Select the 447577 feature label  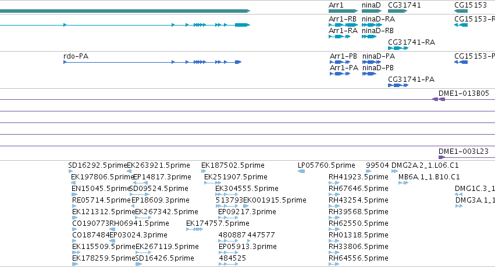[261, 235]
